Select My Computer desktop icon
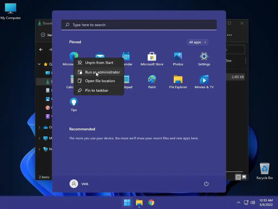The height and width of the screenshot is (209, 278). (11, 11)
